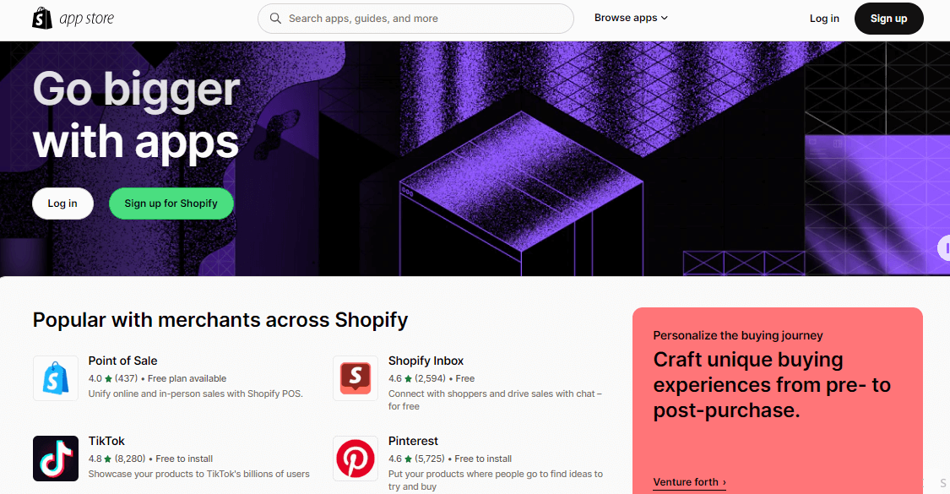Click the Shopify app store logo
The height and width of the screenshot is (494, 950).
click(73, 18)
